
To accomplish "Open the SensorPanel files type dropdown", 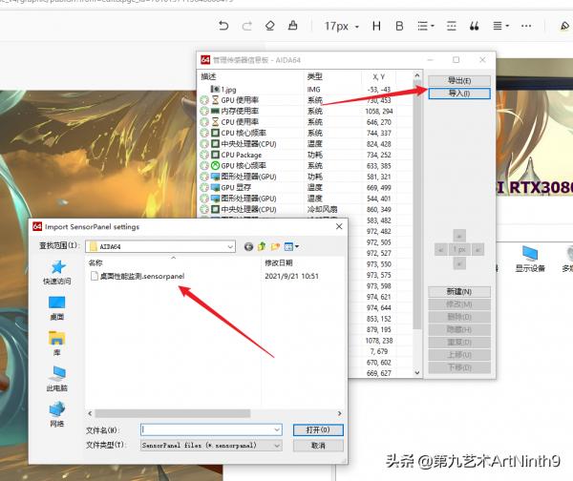I will click(277, 446).
